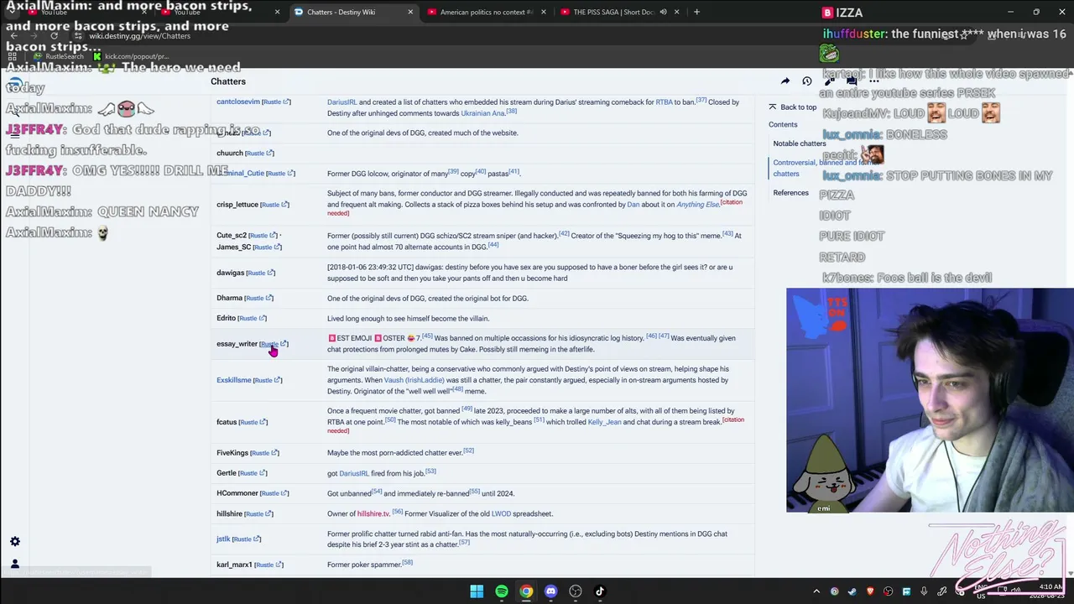Switch to the Chatters - Destiny Wiki tab
The height and width of the screenshot is (604, 1074).
click(x=352, y=12)
